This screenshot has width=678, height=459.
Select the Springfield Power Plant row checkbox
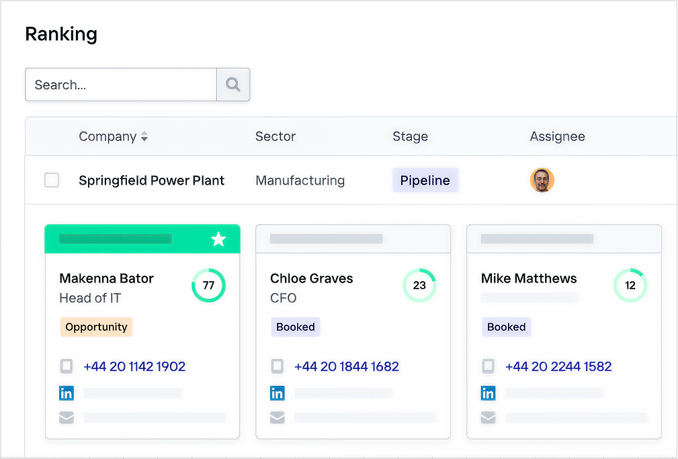tap(52, 180)
